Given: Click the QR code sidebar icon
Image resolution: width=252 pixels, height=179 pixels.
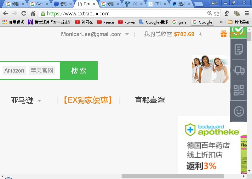Looking at the screenshot, I should pyautogui.click(x=238, y=90).
